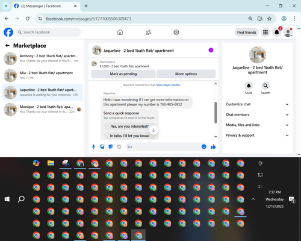Screen dimensions: 301x241
Task: Open the taskbar notification center
Action: click(x=292, y=199)
